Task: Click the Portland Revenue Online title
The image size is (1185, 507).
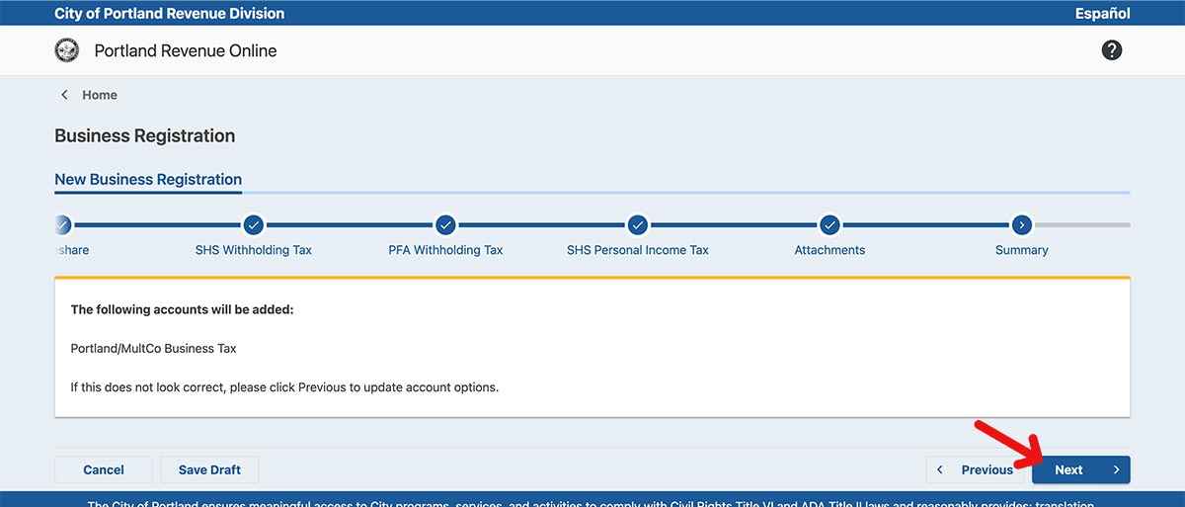Action: (x=186, y=50)
